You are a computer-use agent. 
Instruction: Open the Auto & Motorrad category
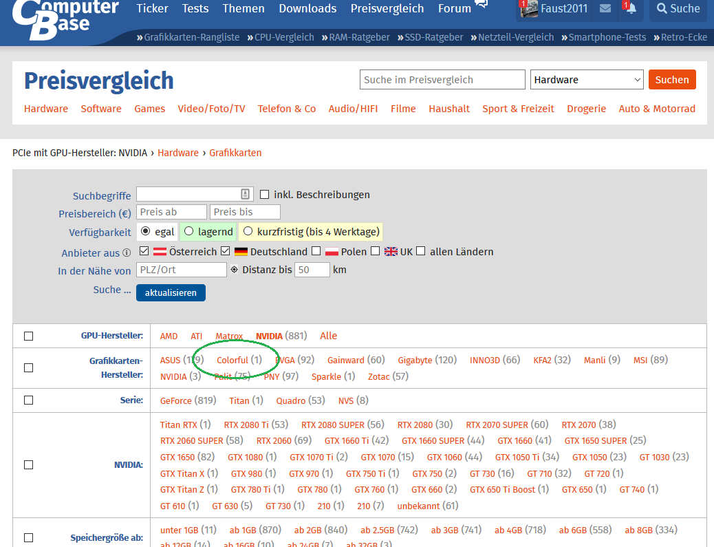tap(657, 109)
